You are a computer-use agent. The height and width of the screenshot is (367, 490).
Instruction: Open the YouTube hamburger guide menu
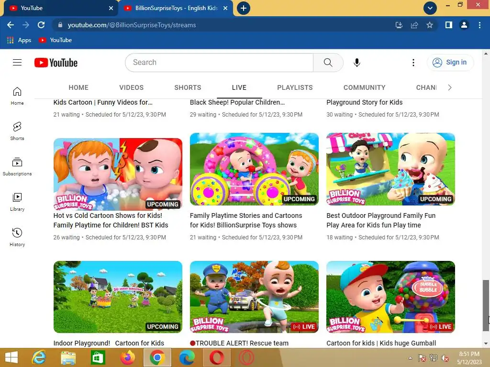coord(17,63)
